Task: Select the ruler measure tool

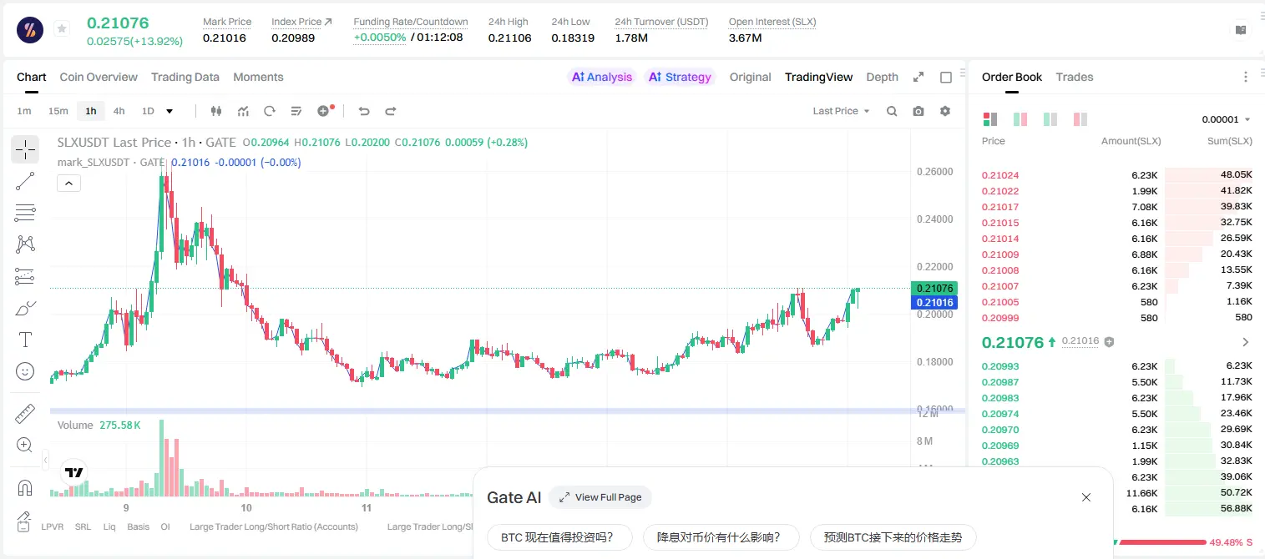Action: click(x=25, y=414)
